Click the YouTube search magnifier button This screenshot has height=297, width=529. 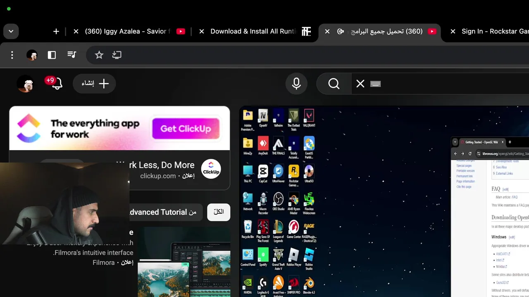tap(334, 84)
